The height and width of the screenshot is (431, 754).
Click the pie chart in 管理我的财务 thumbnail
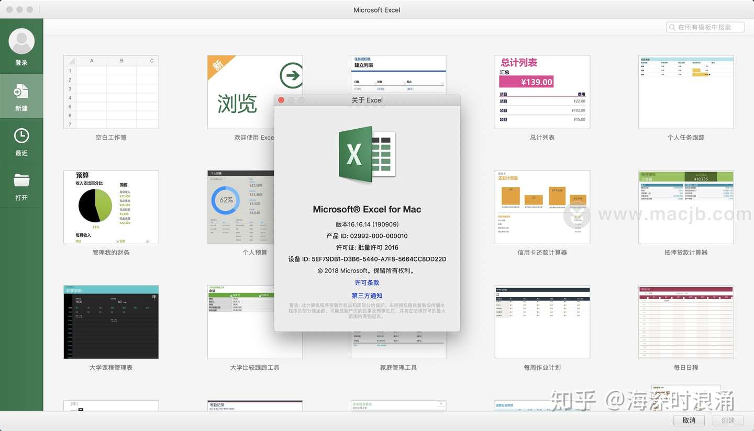point(95,205)
